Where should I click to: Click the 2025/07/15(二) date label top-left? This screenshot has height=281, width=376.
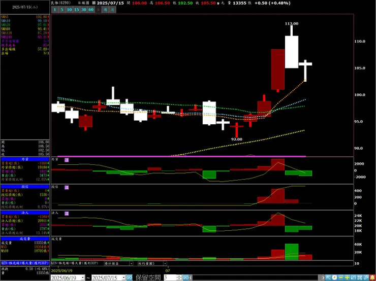25,7
